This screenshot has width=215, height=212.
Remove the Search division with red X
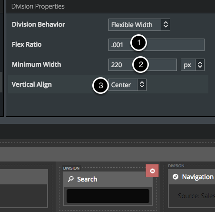(152, 171)
